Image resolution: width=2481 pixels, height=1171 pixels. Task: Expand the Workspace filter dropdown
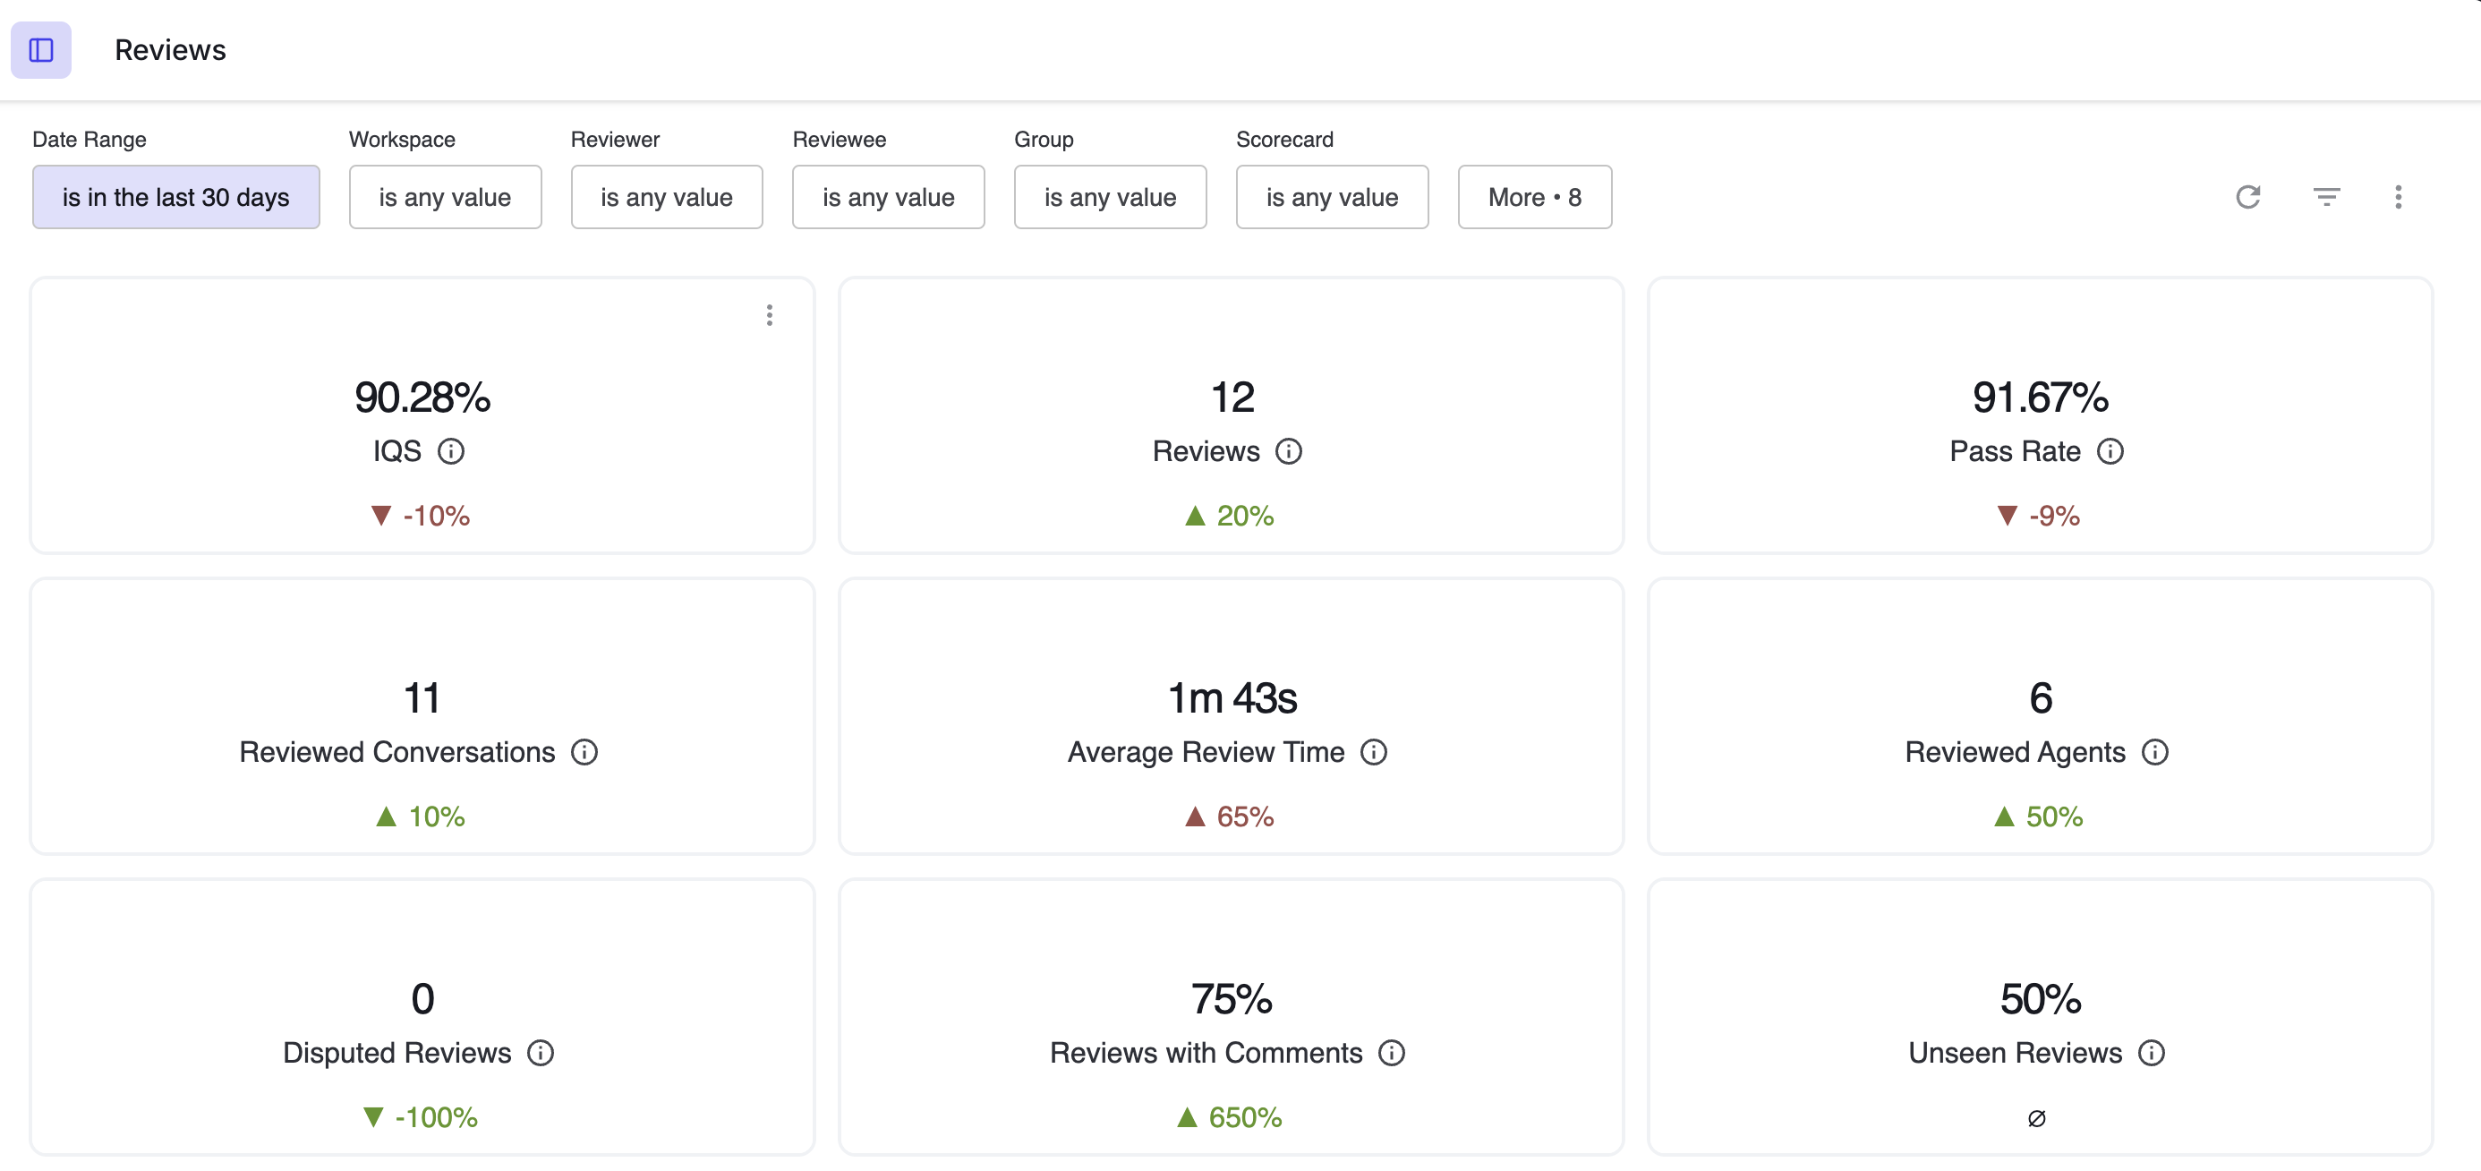(x=443, y=196)
